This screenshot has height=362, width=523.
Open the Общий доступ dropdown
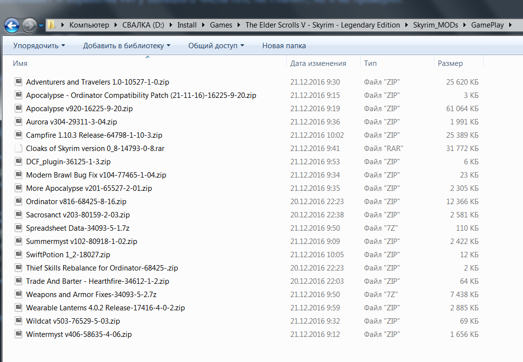[216, 46]
